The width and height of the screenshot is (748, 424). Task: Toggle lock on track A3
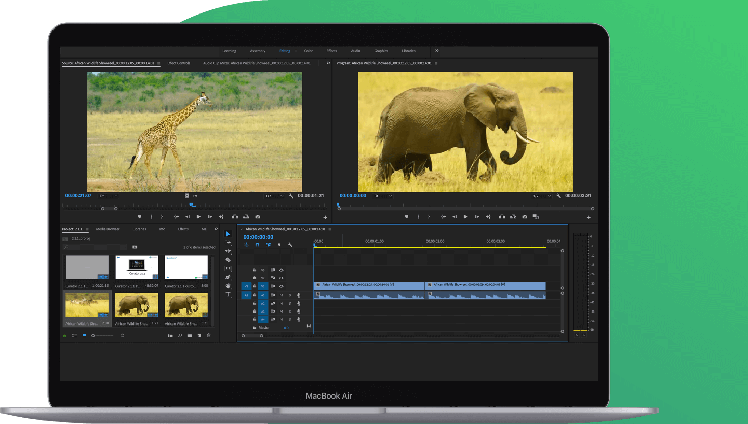click(255, 312)
